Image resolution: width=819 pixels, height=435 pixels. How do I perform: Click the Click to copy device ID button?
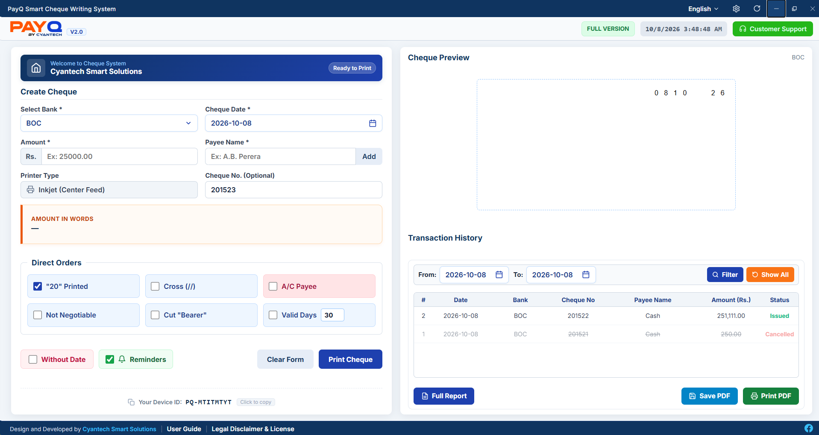click(255, 402)
